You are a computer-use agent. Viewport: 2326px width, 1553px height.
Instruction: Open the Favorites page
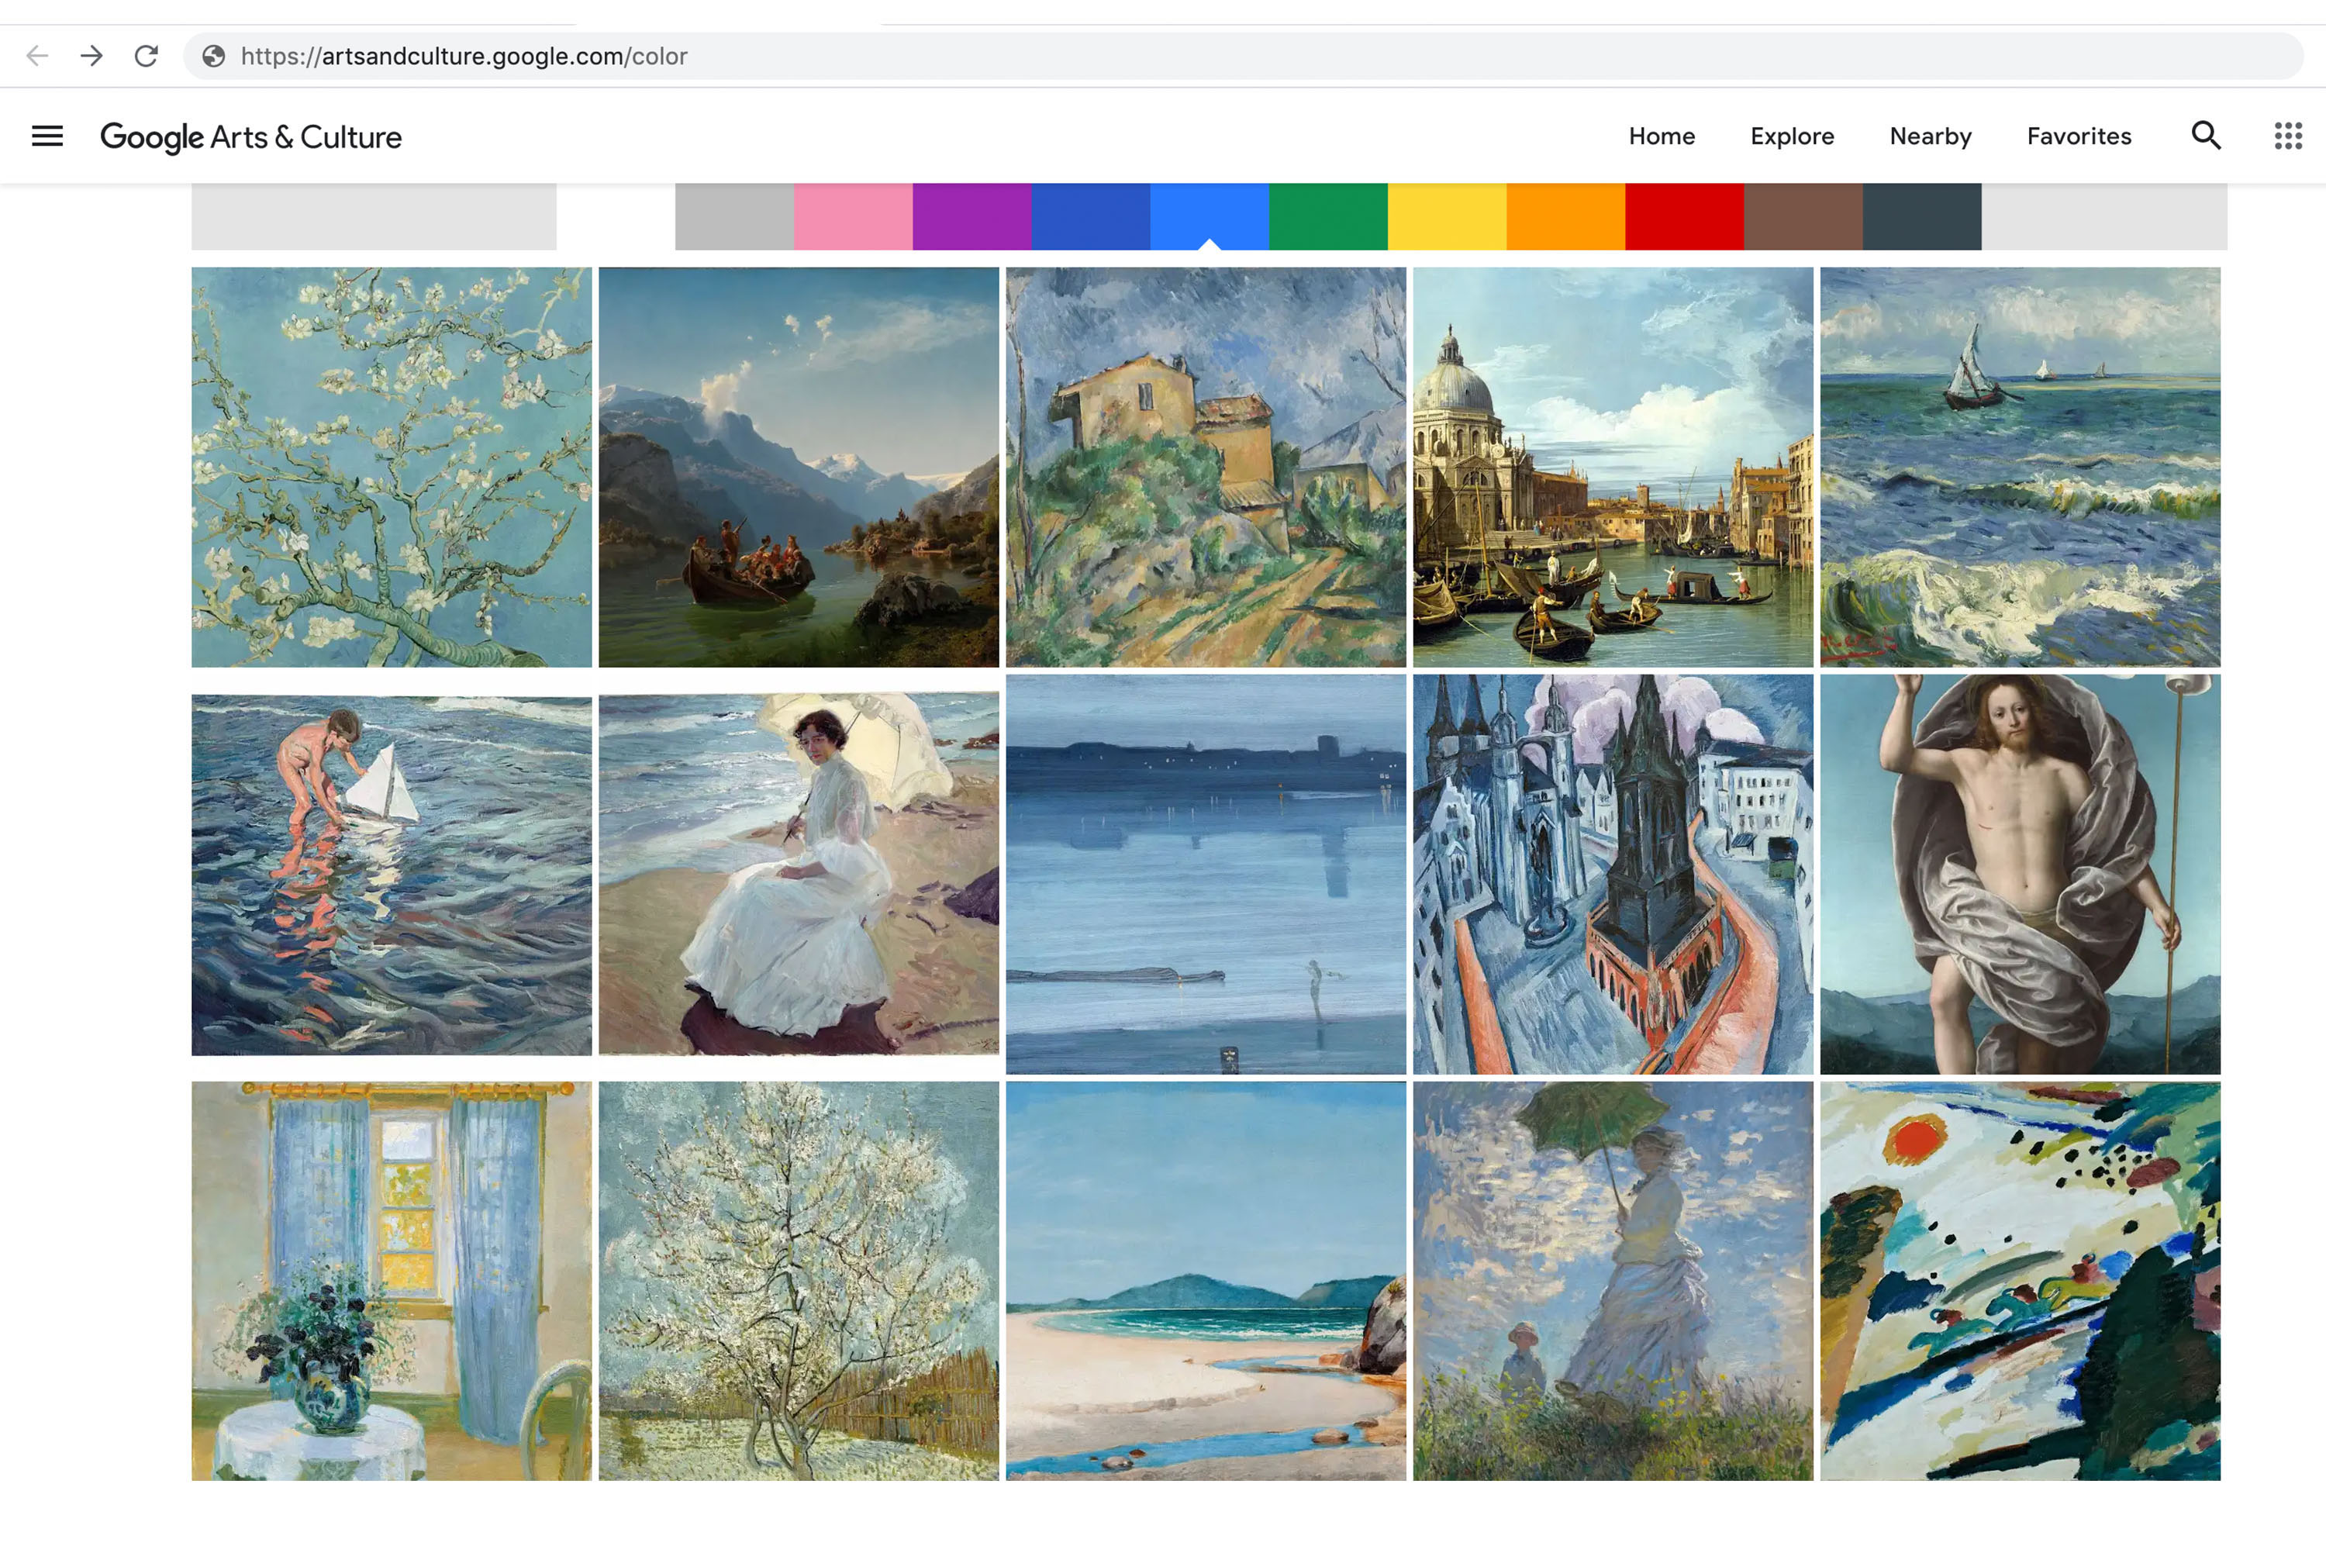pyautogui.click(x=2079, y=136)
